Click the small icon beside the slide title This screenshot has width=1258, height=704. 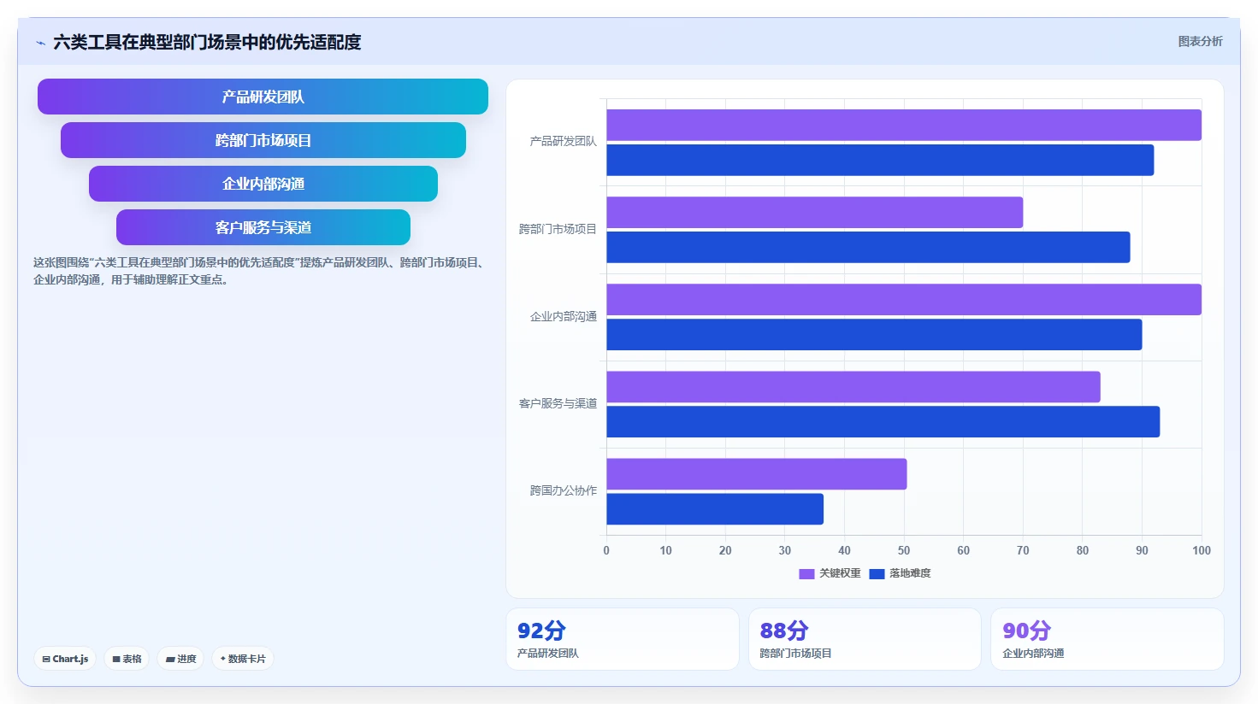(40, 43)
